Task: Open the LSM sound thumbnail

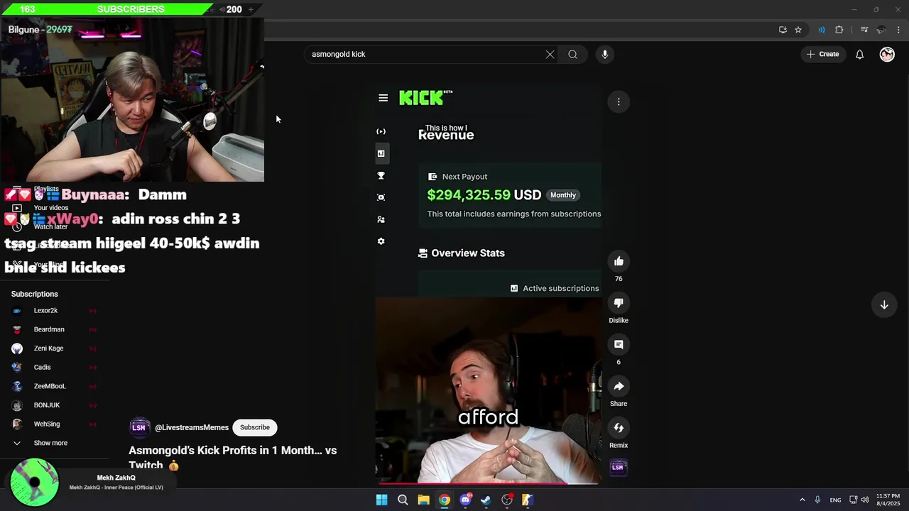Action: (618, 466)
